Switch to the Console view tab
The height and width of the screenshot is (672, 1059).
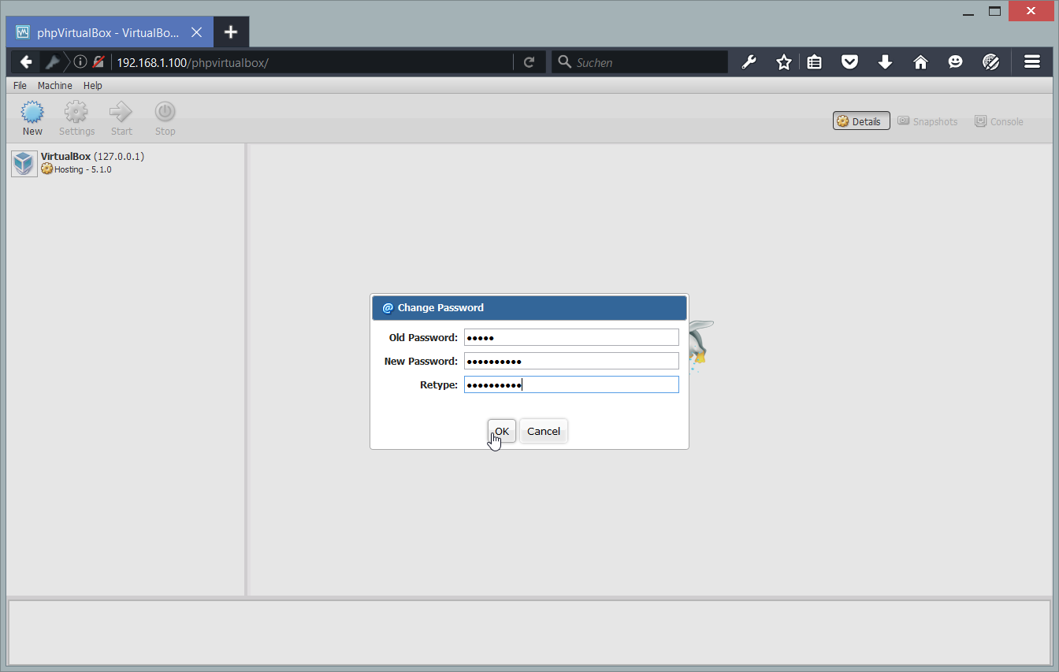point(999,121)
